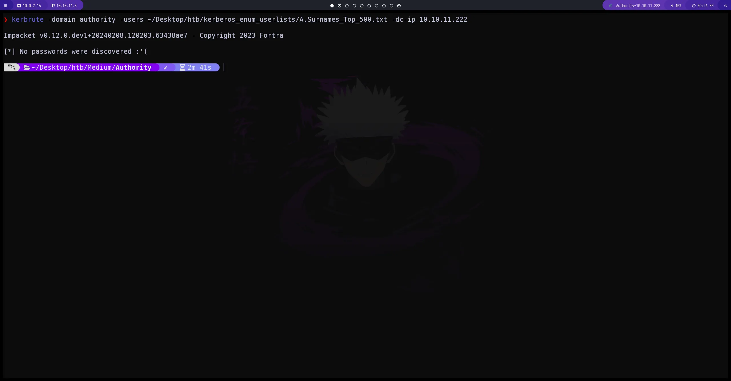
Task: Click the target cube icon before Authority
Action: 611,6
